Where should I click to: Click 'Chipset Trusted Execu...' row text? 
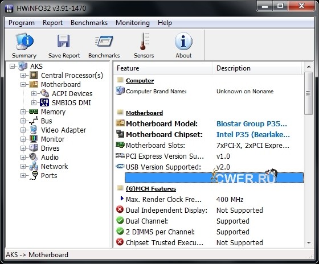click(165, 242)
